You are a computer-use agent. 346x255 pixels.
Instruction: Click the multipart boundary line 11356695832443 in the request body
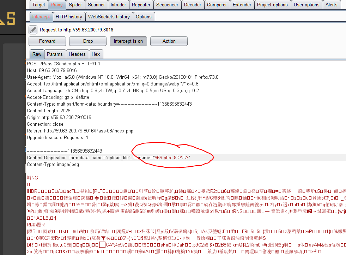[65, 151]
